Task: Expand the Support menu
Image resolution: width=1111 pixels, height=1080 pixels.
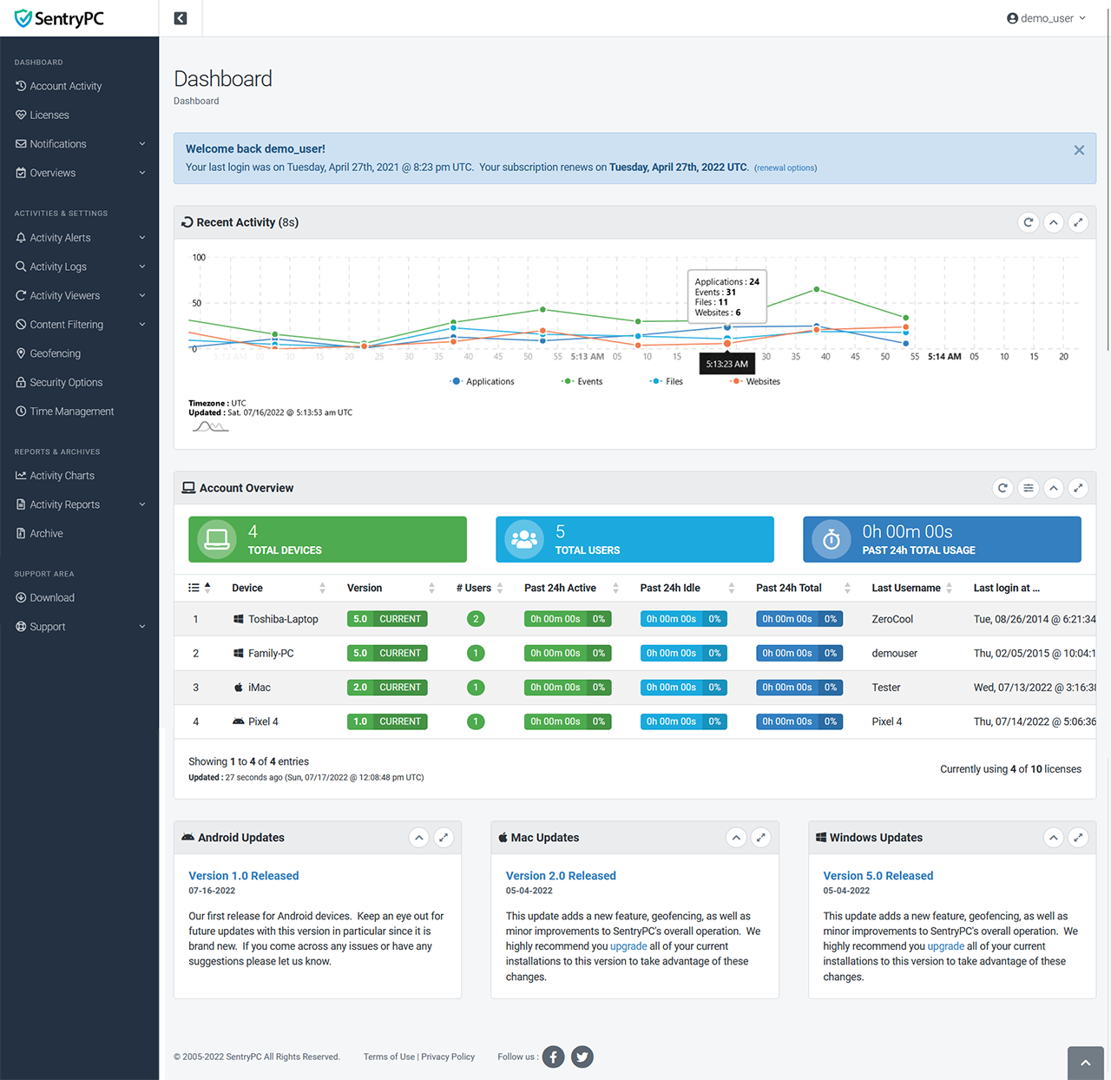Action: click(x=80, y=627)
